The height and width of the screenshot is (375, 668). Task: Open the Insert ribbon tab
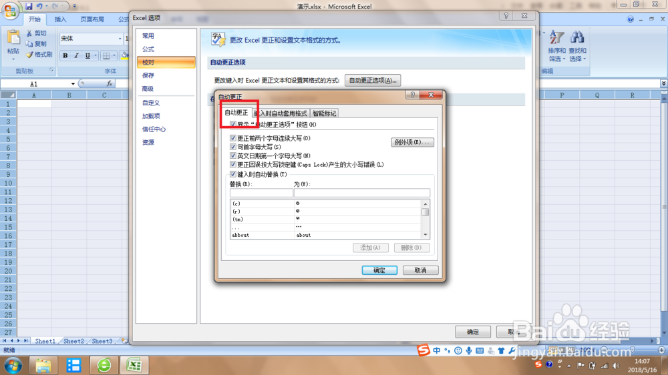pos(60,19)
